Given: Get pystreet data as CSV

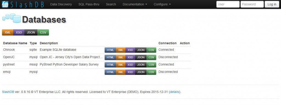Looking at the screenshot, I should tap(151, 65).
